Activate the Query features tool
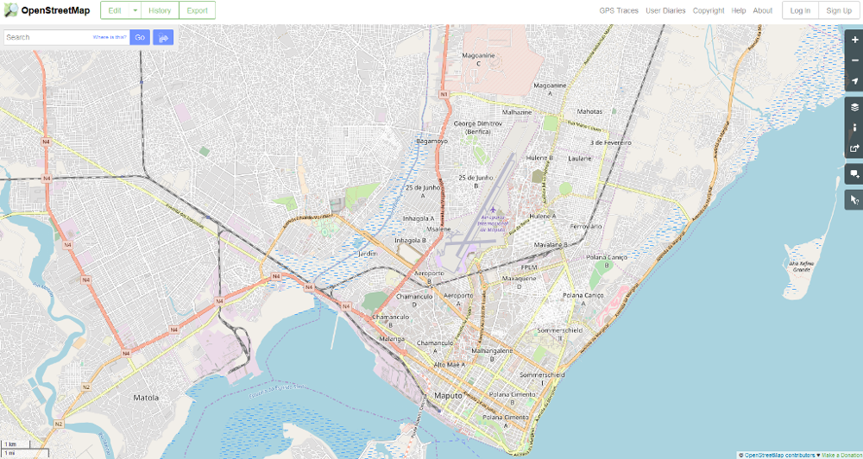The image size is (863, 459). (x=854, y=200)
